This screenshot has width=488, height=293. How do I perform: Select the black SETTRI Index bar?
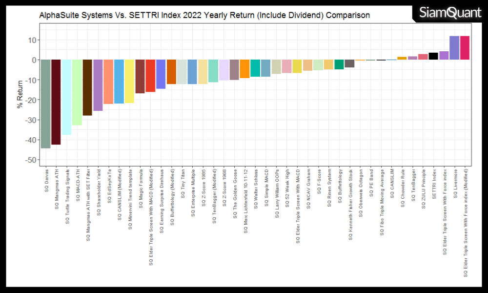click(x=433, y=56)
